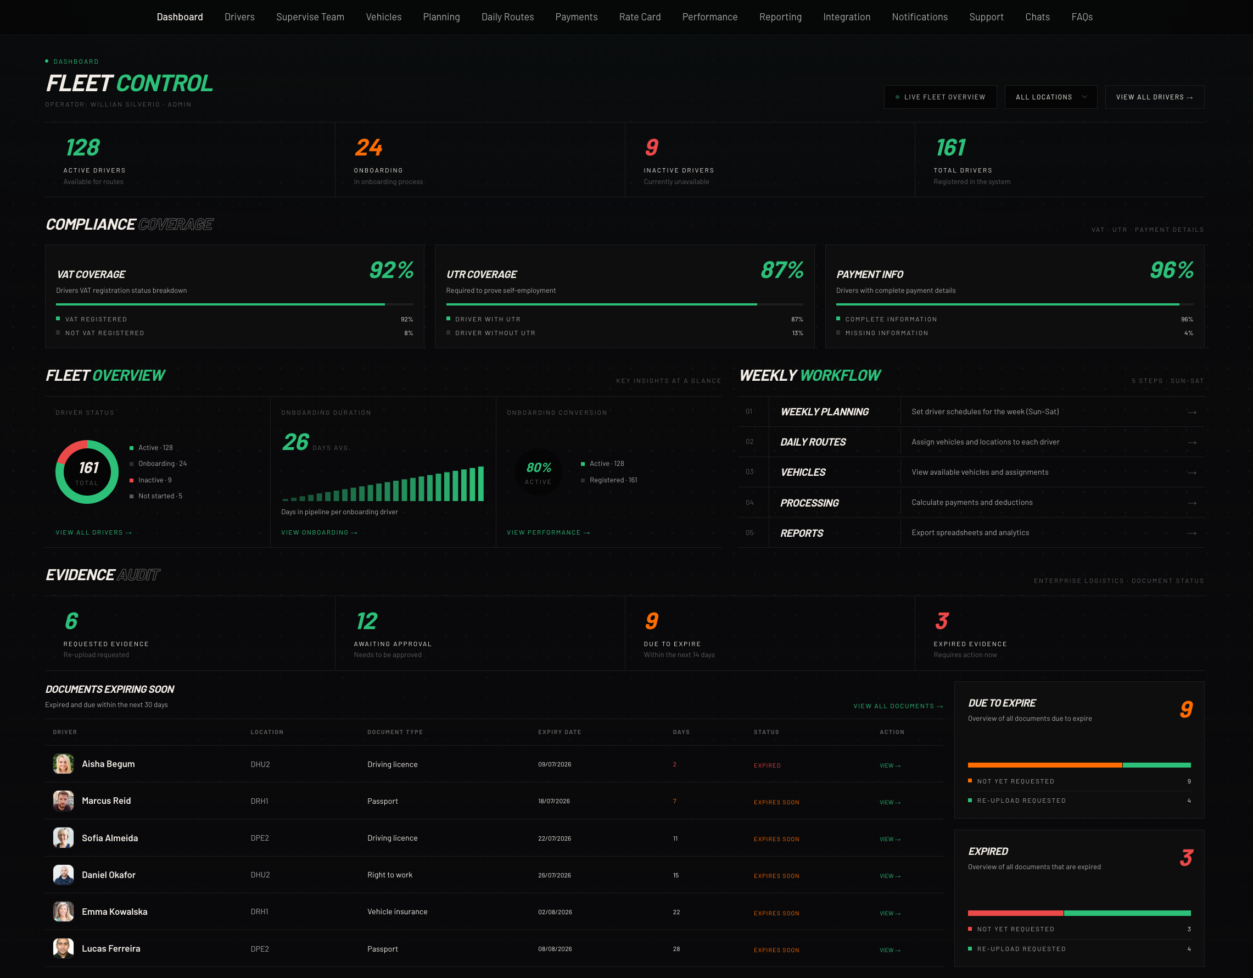The height and width of the screenshot is (978, 1253).
Task: Click Sofia Almeida's profile picture
Action: (x=63, y=838)
